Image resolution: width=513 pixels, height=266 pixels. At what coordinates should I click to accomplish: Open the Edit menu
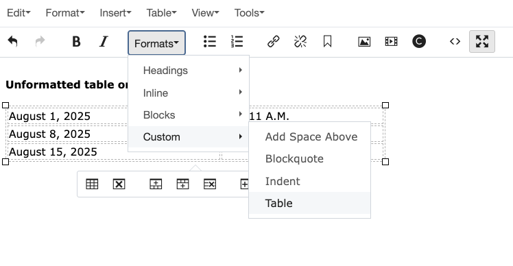click(x=19, y=13)
